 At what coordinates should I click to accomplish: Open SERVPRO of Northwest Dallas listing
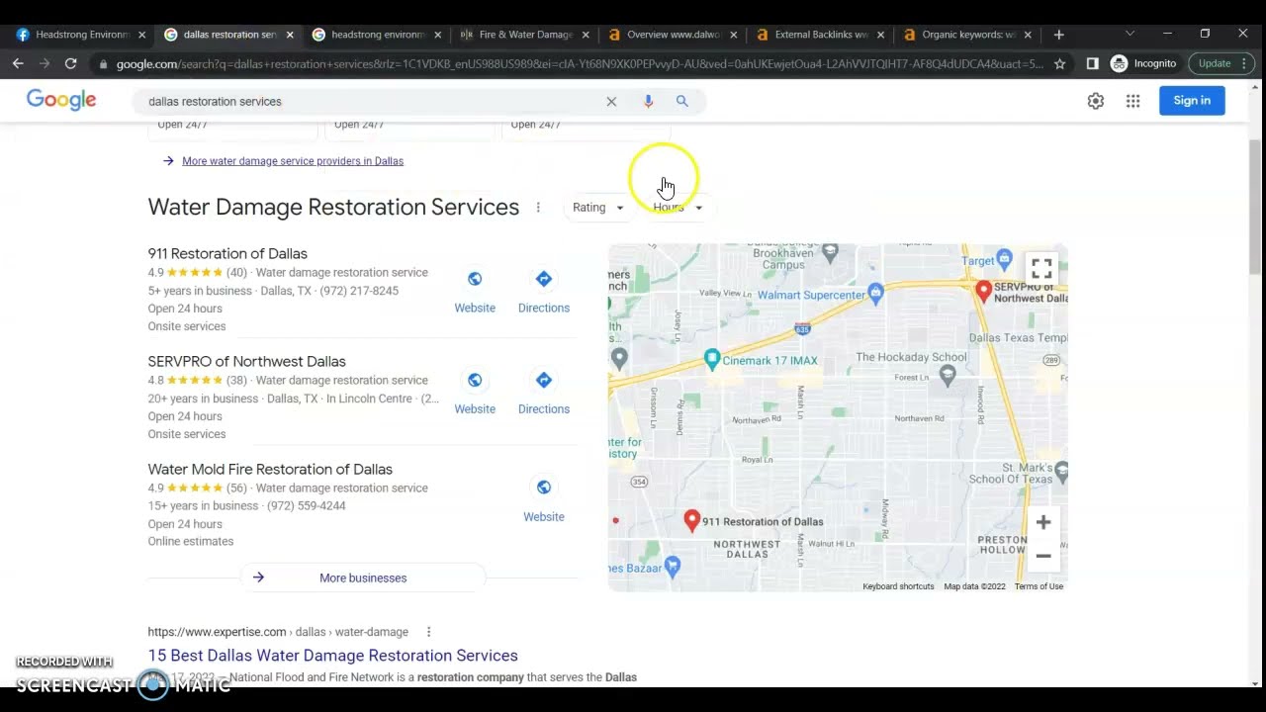coord(246,362)
